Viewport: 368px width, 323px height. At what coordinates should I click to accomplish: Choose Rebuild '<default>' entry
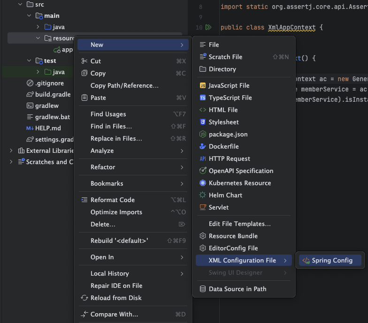[x=133, y=241]
